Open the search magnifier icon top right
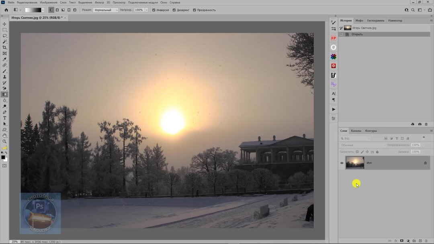434x244 pixels. coord(413,10)
